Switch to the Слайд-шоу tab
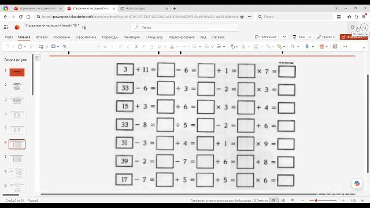The height and width of the screenshot is (208, 370). (154, 37)
